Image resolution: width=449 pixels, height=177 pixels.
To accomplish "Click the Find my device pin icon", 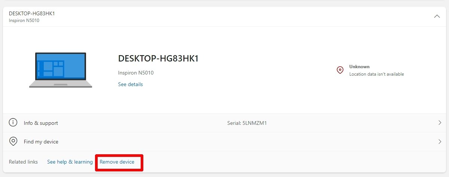I will pyautogui.click(x=13, y=142).
